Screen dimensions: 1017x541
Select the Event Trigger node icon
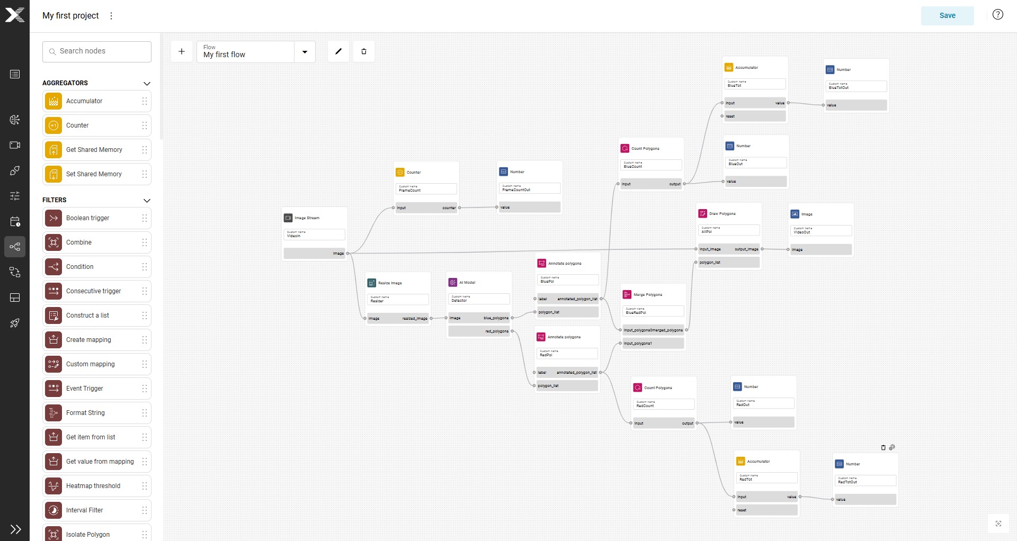(53, 389)
